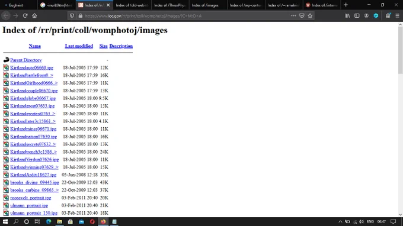Open the Library bookshelf icon
The image size is (403, 226).
(x=347, y=15)
